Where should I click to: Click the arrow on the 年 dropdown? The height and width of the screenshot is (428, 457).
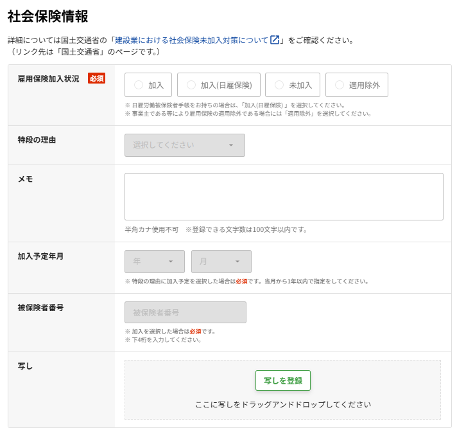click(x=171, y=262)
